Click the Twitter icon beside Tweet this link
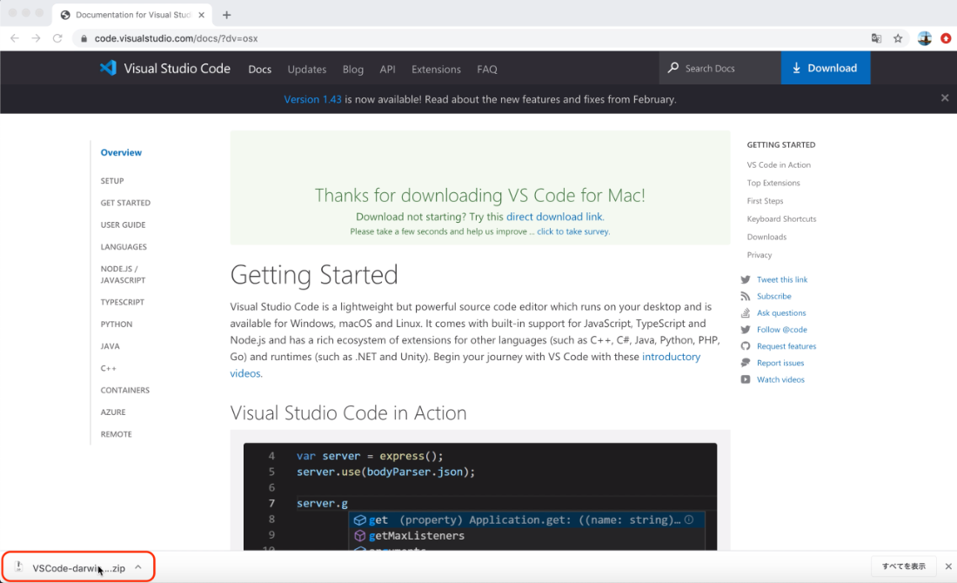The height and width of the screenshot is (583, 957). click(746, 279)
